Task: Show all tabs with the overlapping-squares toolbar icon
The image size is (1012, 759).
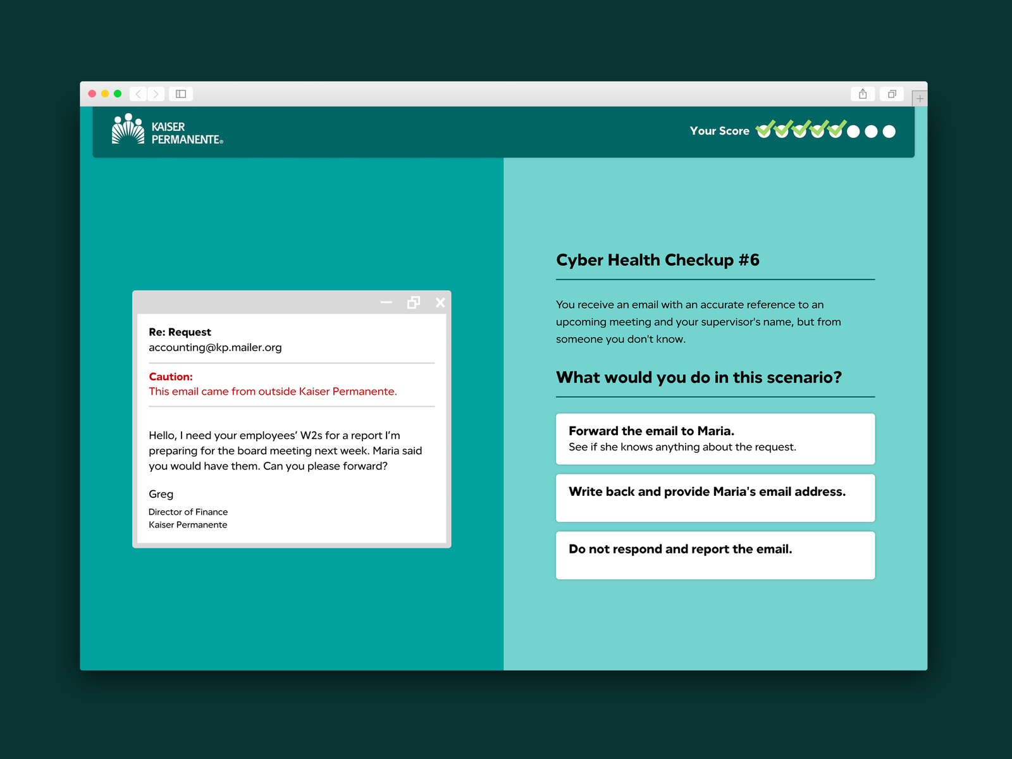Action: pyautogui.click(x=892, y=94)
